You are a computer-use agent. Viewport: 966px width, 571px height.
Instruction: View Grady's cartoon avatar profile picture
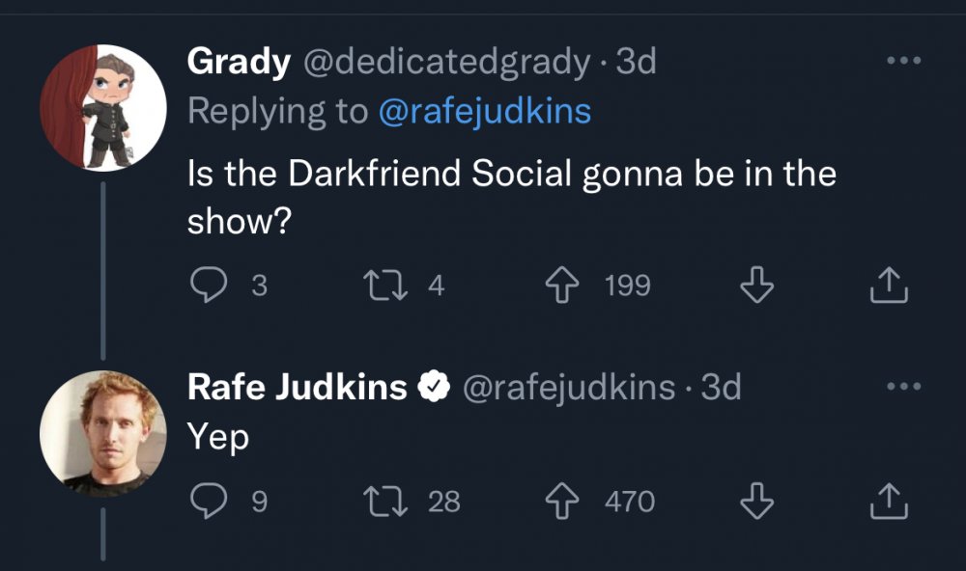pos(103,108)
